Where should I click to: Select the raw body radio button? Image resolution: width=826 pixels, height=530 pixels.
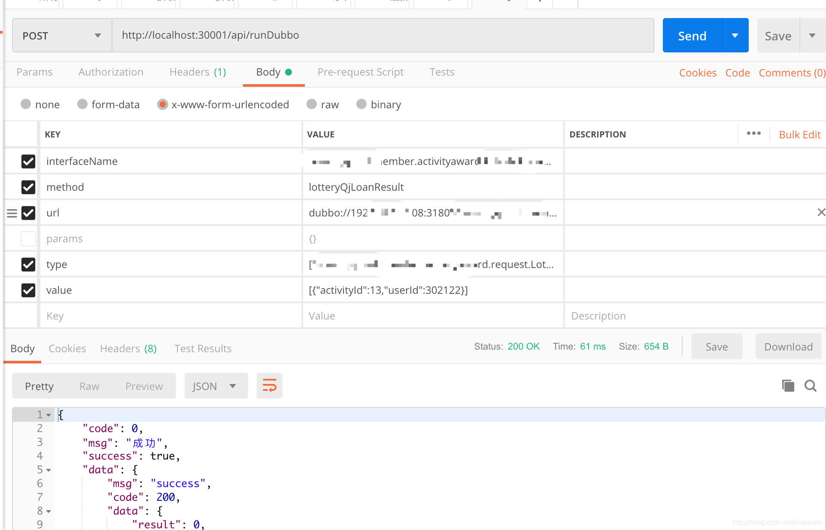tap(312, 104)
